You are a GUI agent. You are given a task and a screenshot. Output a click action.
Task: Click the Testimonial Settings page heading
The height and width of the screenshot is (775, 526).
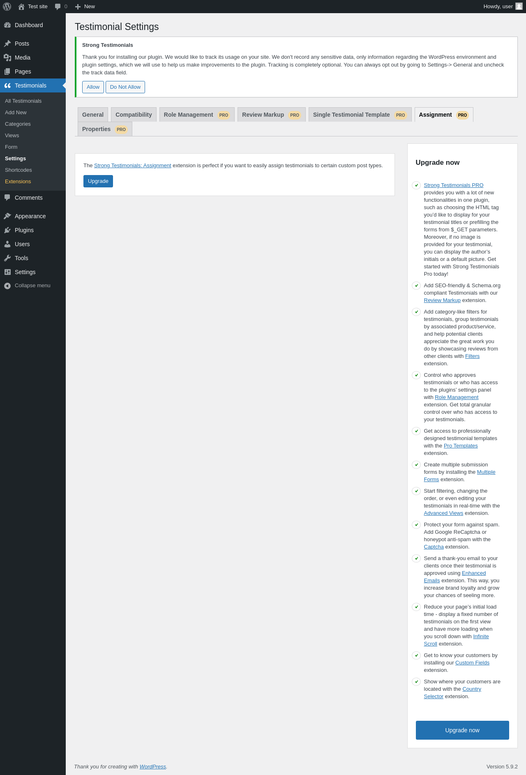(117, 27)
